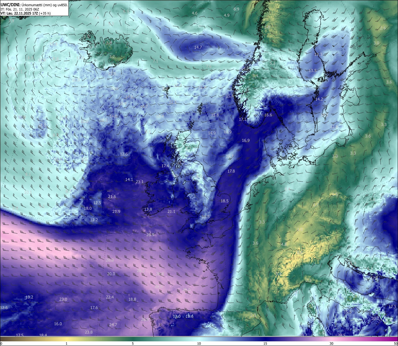This screenshot has width=398, height=346.
Task: Click the title text 'UWC/DINI: Úrkomumætti (mm) og uv850.'
Action: pyautogui.click(x=34, y=5)
